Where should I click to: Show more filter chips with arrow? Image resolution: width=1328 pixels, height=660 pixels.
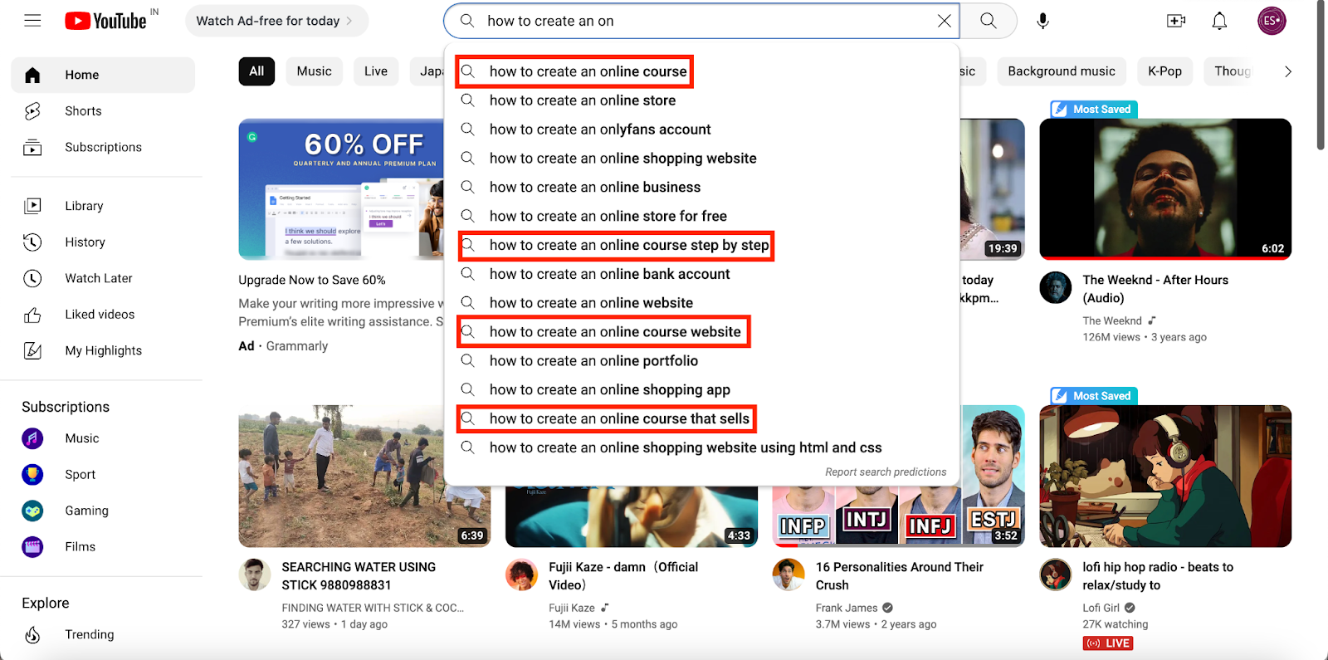(x=1287, y=71)
